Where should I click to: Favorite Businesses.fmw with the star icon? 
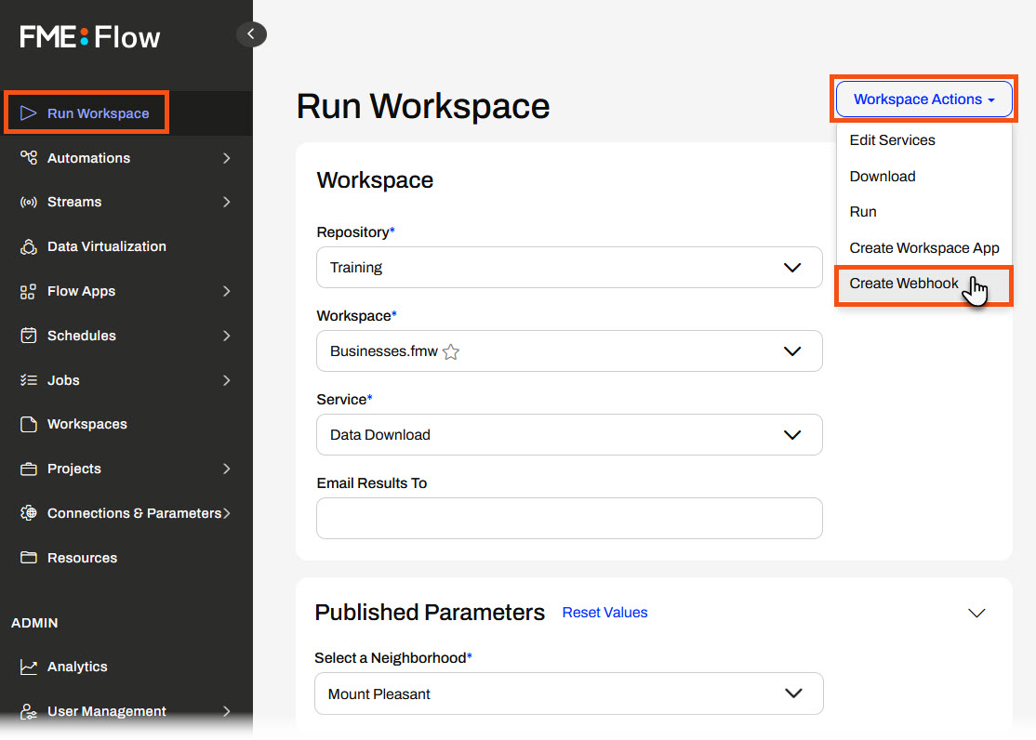tap(451, 351)
